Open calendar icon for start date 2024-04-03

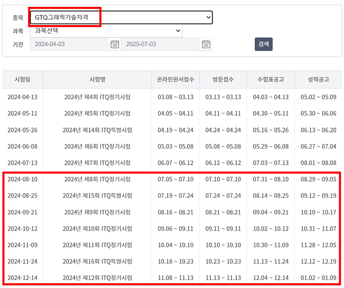tap(115, 44)
